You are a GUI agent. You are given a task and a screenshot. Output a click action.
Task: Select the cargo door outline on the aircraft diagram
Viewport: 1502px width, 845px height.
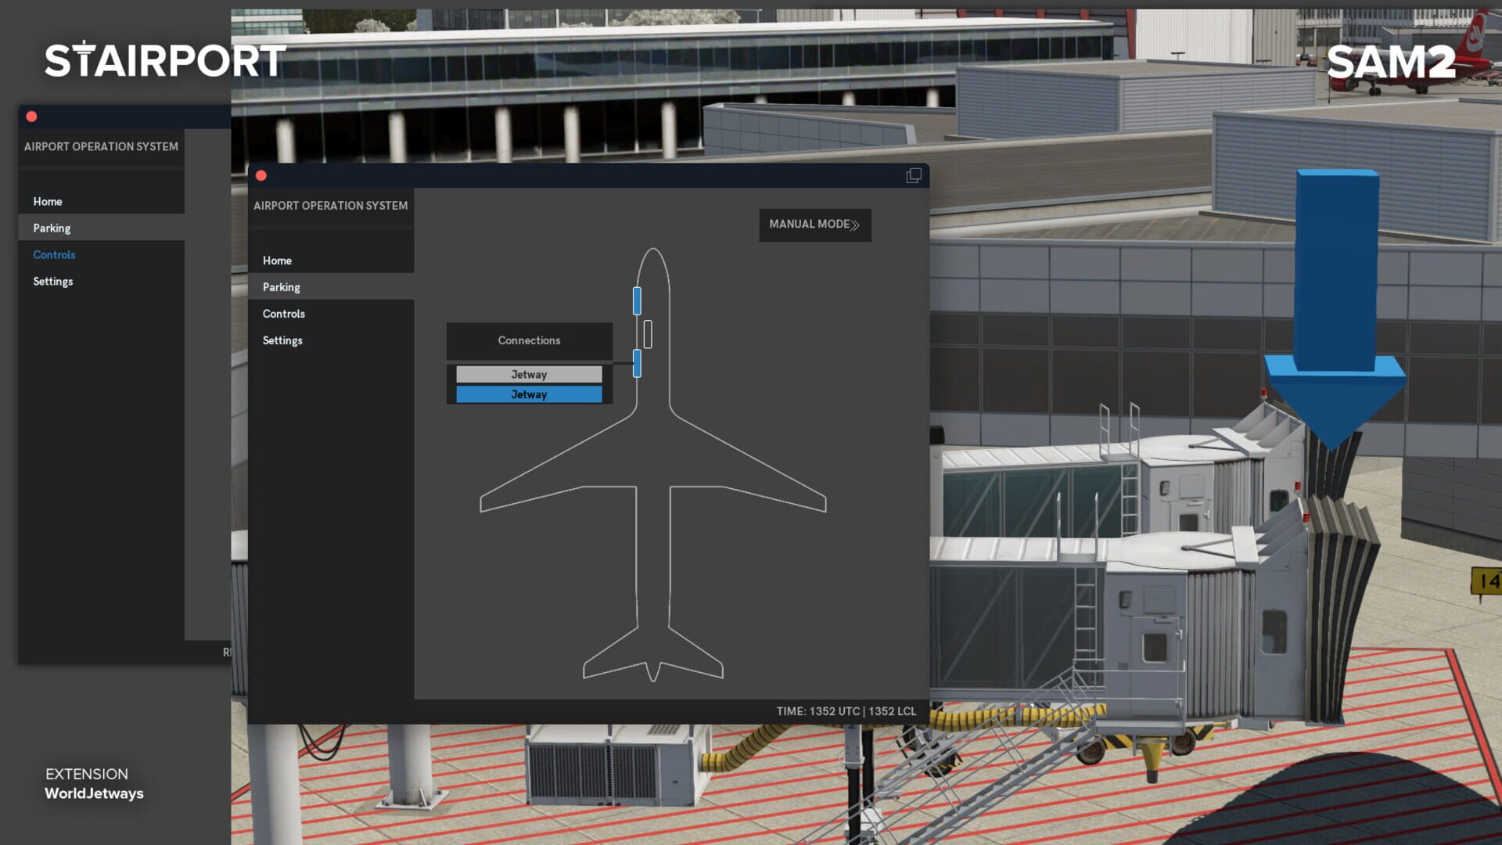[x=649, y=333]
